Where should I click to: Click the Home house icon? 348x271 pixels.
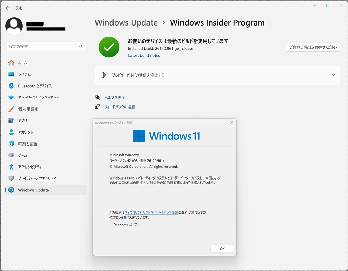pyautogui.click(x=11, y=63)
